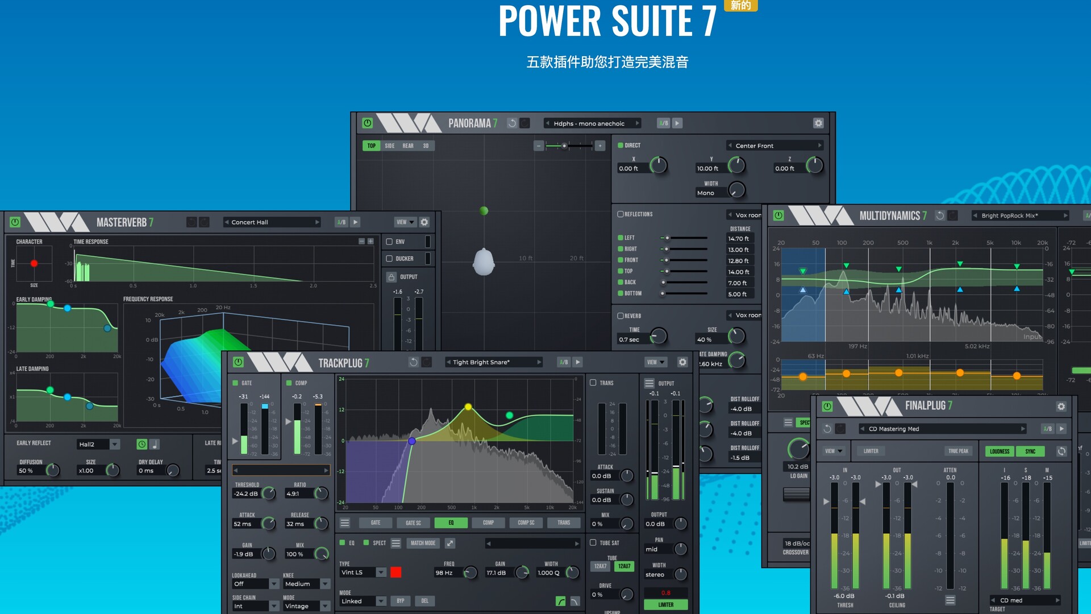Viewport: 1091px width, 614px height.
Task: Enable Trackplug TRANS checkbox
Action: (593, 383)
